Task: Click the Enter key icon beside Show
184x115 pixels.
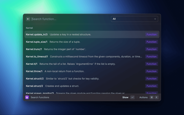Action: [132, 97]
